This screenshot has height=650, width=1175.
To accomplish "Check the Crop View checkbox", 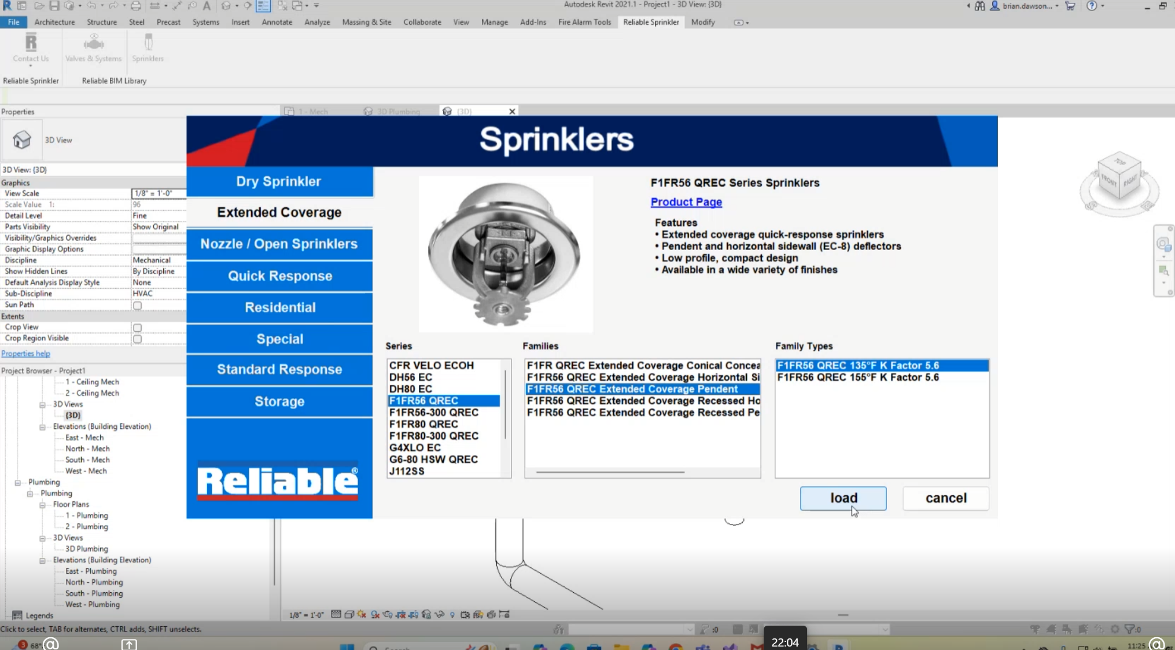I will click(x=138, y=328).
